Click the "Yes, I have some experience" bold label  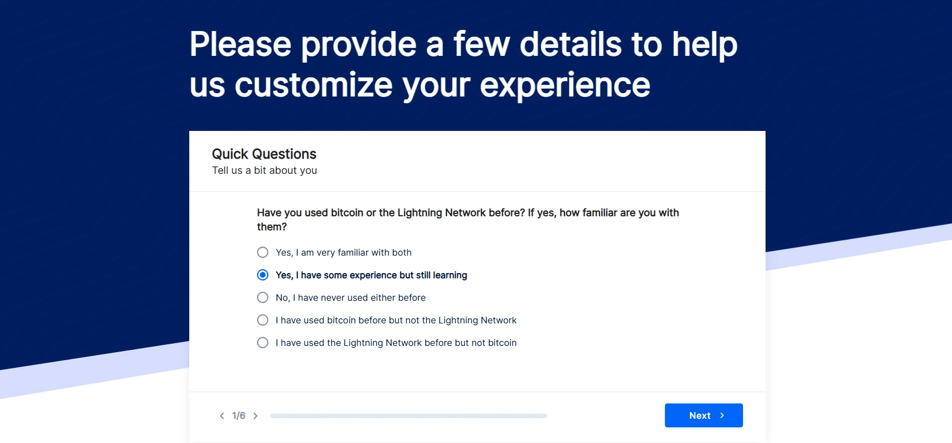pyautogui.click(x=371, y=275)
